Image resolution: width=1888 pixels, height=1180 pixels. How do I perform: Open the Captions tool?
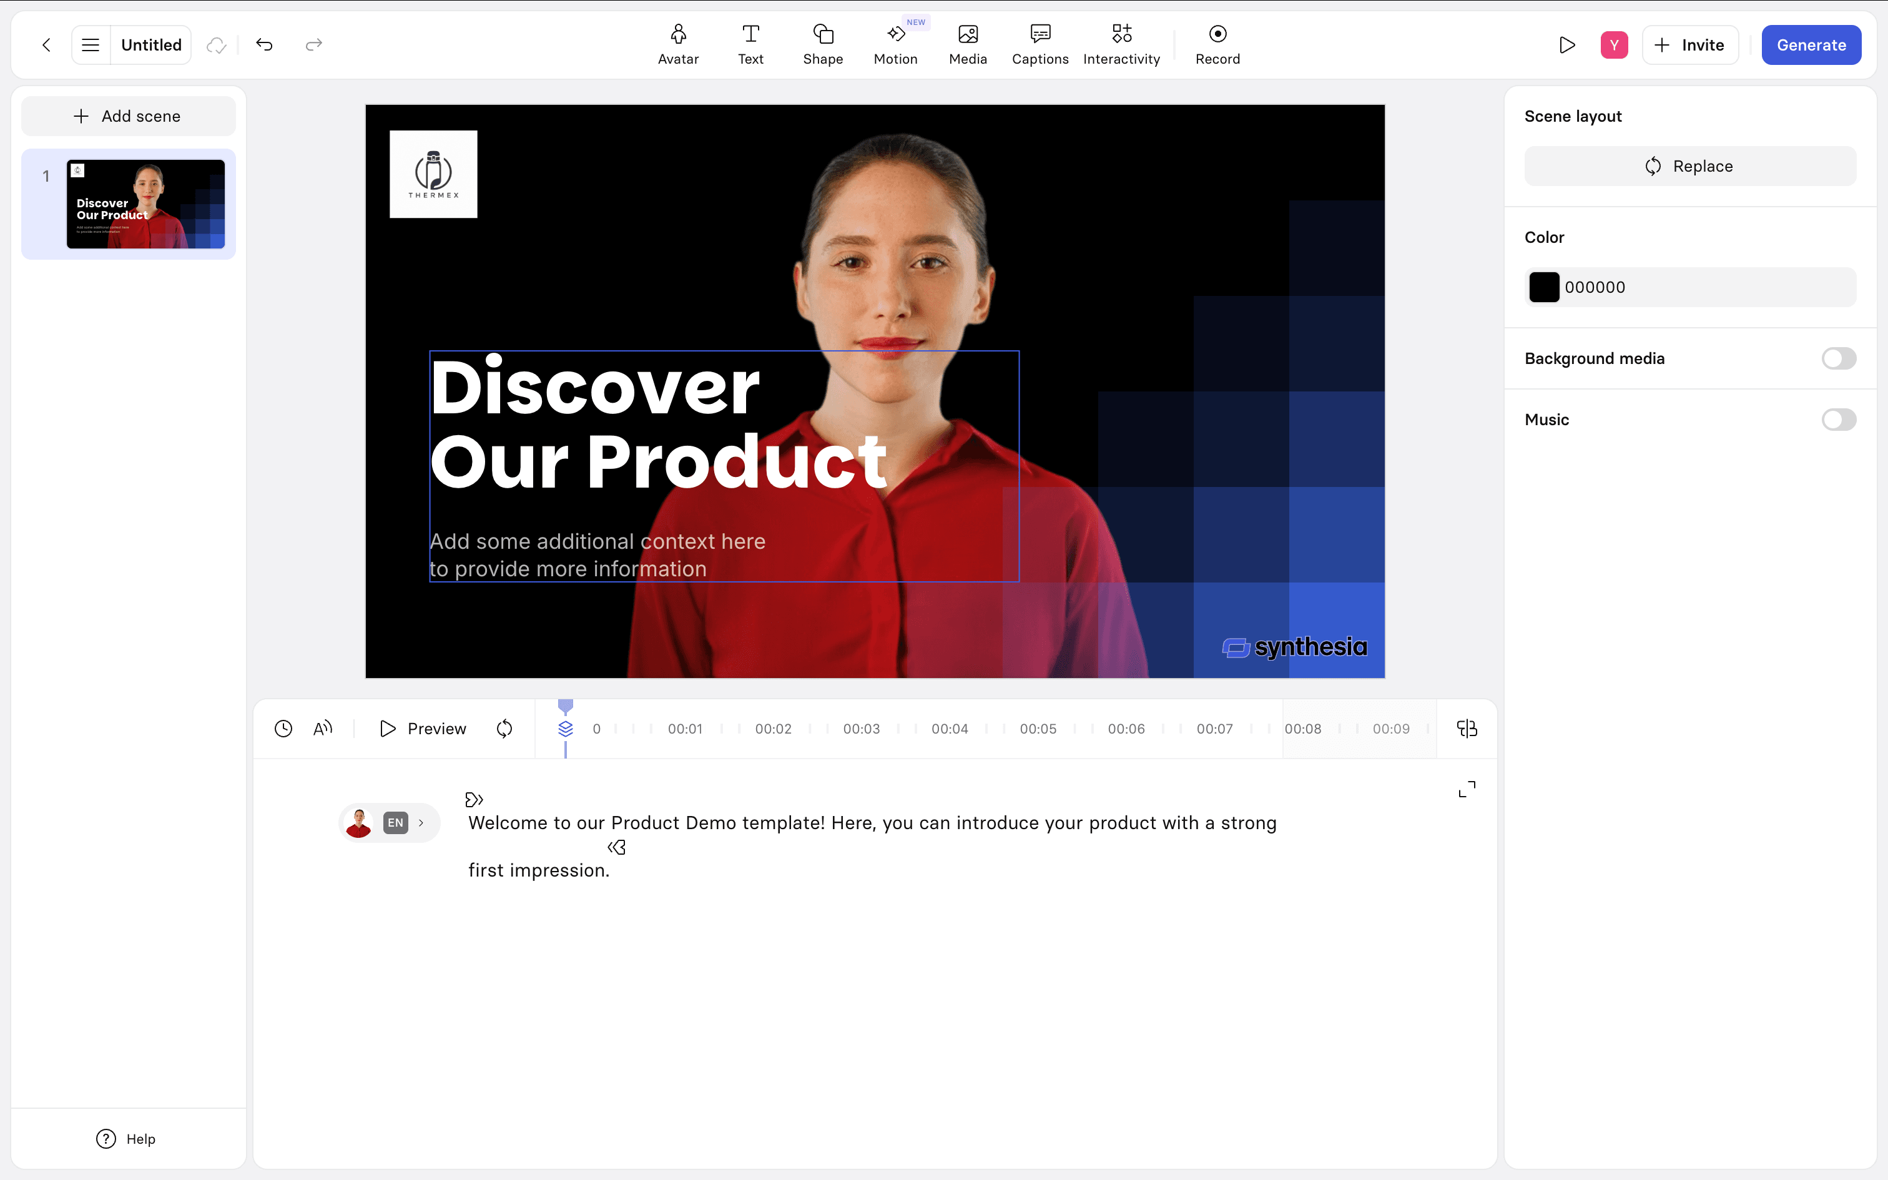pyautogui.click(x=1040, y=44)
